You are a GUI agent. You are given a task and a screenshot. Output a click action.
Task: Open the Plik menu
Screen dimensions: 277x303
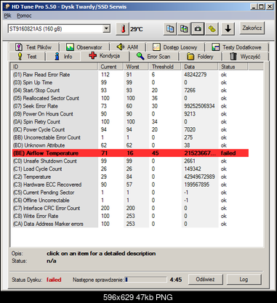pos(7,16)
